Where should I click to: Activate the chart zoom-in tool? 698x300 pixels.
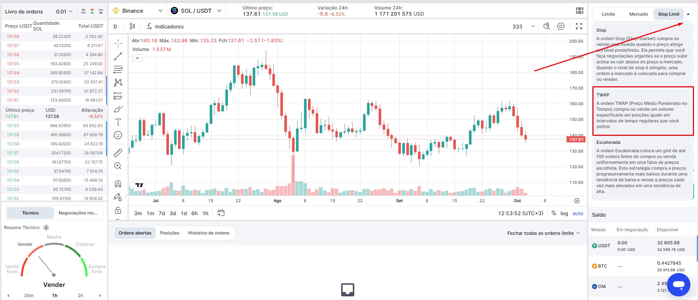coord(118,166)
